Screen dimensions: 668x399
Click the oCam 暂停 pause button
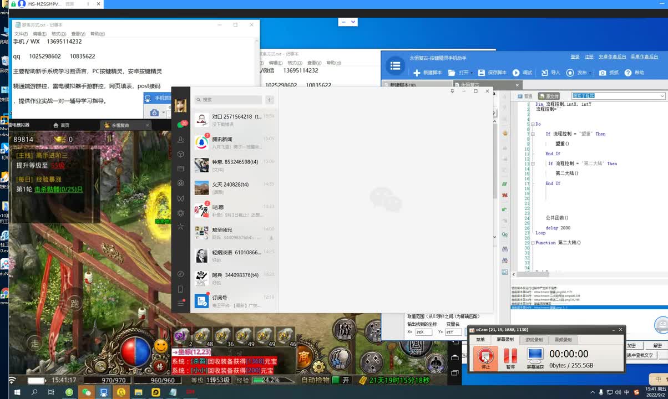click(510, 357)
